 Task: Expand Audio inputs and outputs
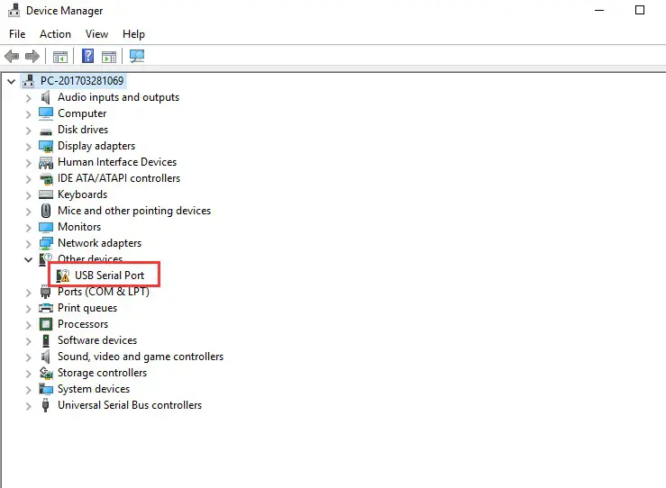29,98
